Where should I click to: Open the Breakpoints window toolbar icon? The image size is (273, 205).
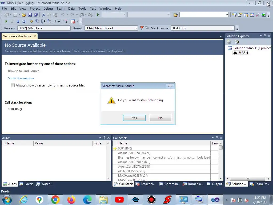coord(73,21)
